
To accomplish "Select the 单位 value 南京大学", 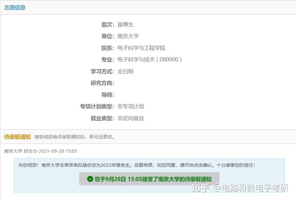I will [x=128, y=36].
